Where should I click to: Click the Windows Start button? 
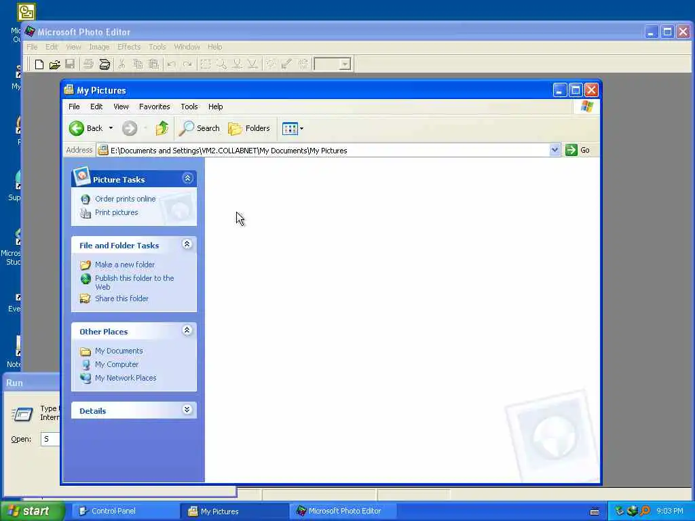click(x=31, y=511)
